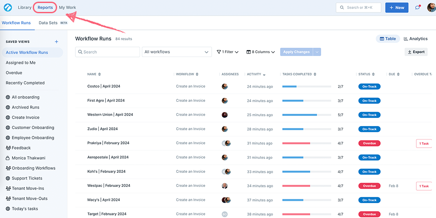Switch to Analytics view

point(416,39)
